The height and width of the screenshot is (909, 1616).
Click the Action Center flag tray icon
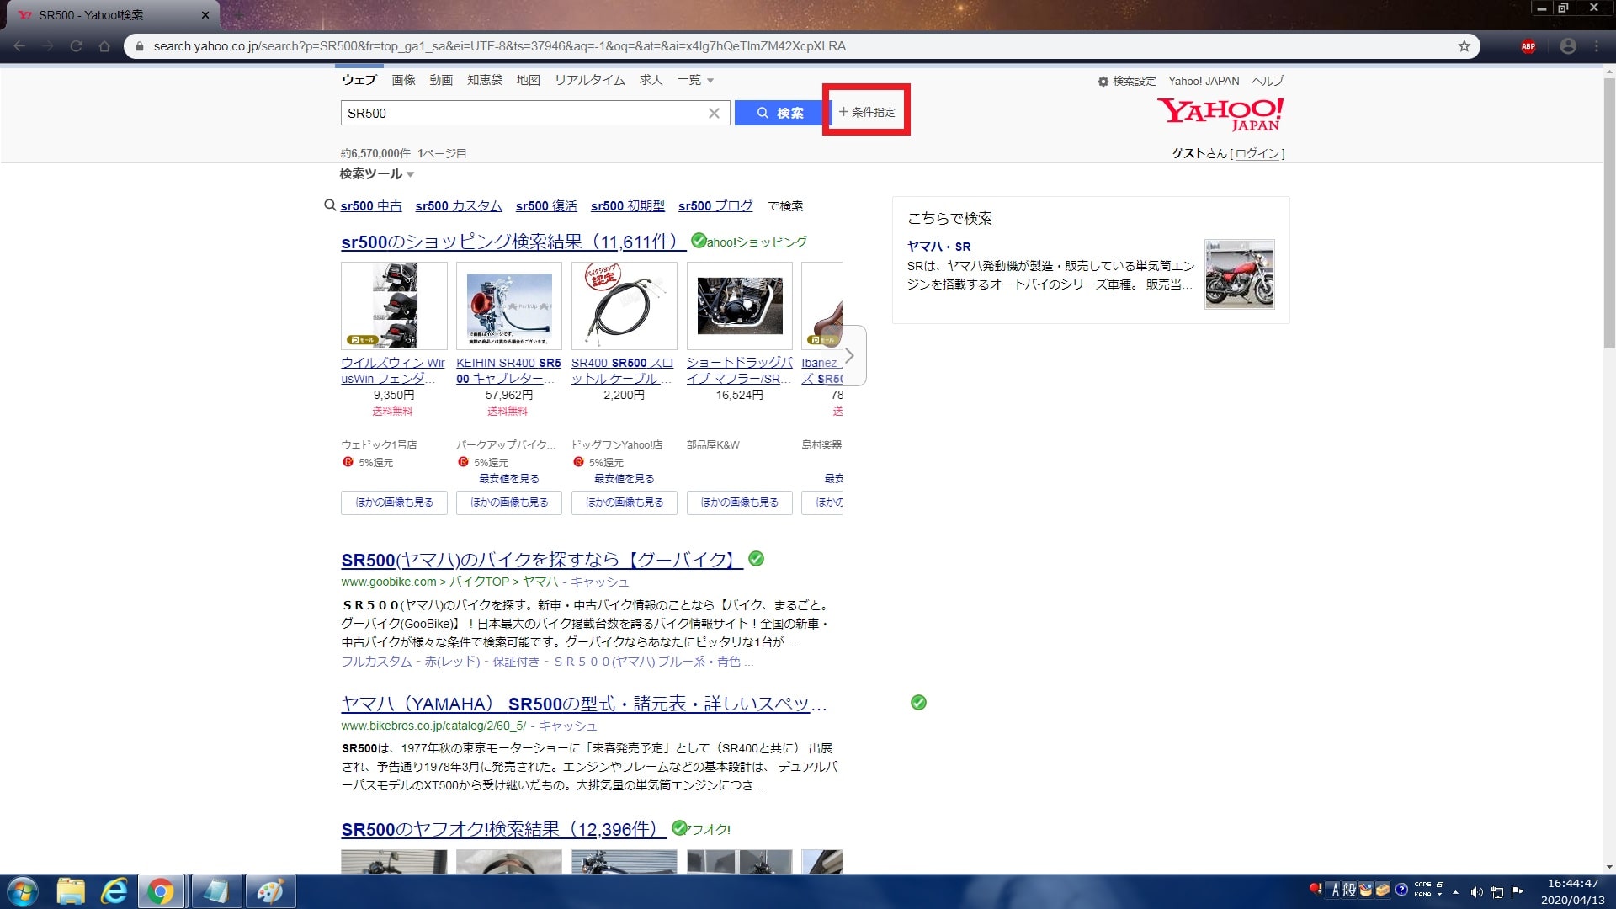point(1518,892)
